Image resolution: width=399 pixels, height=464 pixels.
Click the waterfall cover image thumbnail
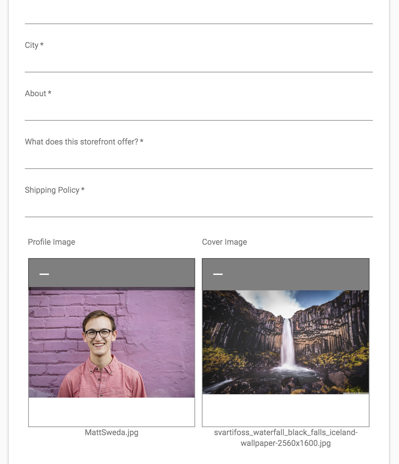[x=286, y=342]
